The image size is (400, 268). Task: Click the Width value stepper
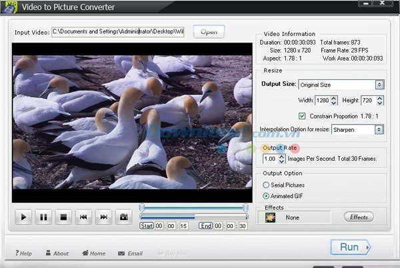coord(335,100)
